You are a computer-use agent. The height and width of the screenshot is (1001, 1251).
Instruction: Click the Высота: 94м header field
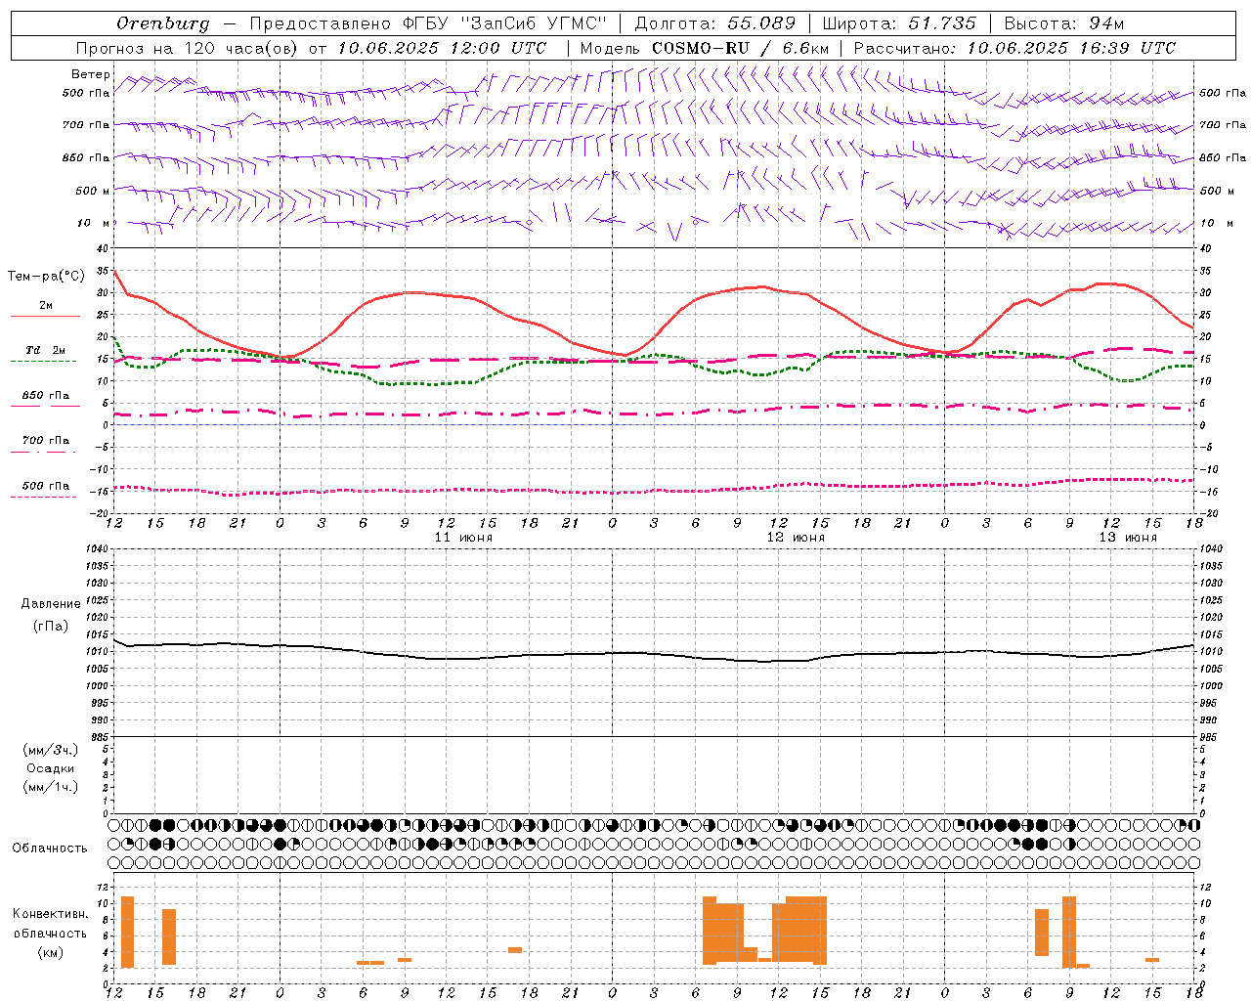[x=1064, y=23]
